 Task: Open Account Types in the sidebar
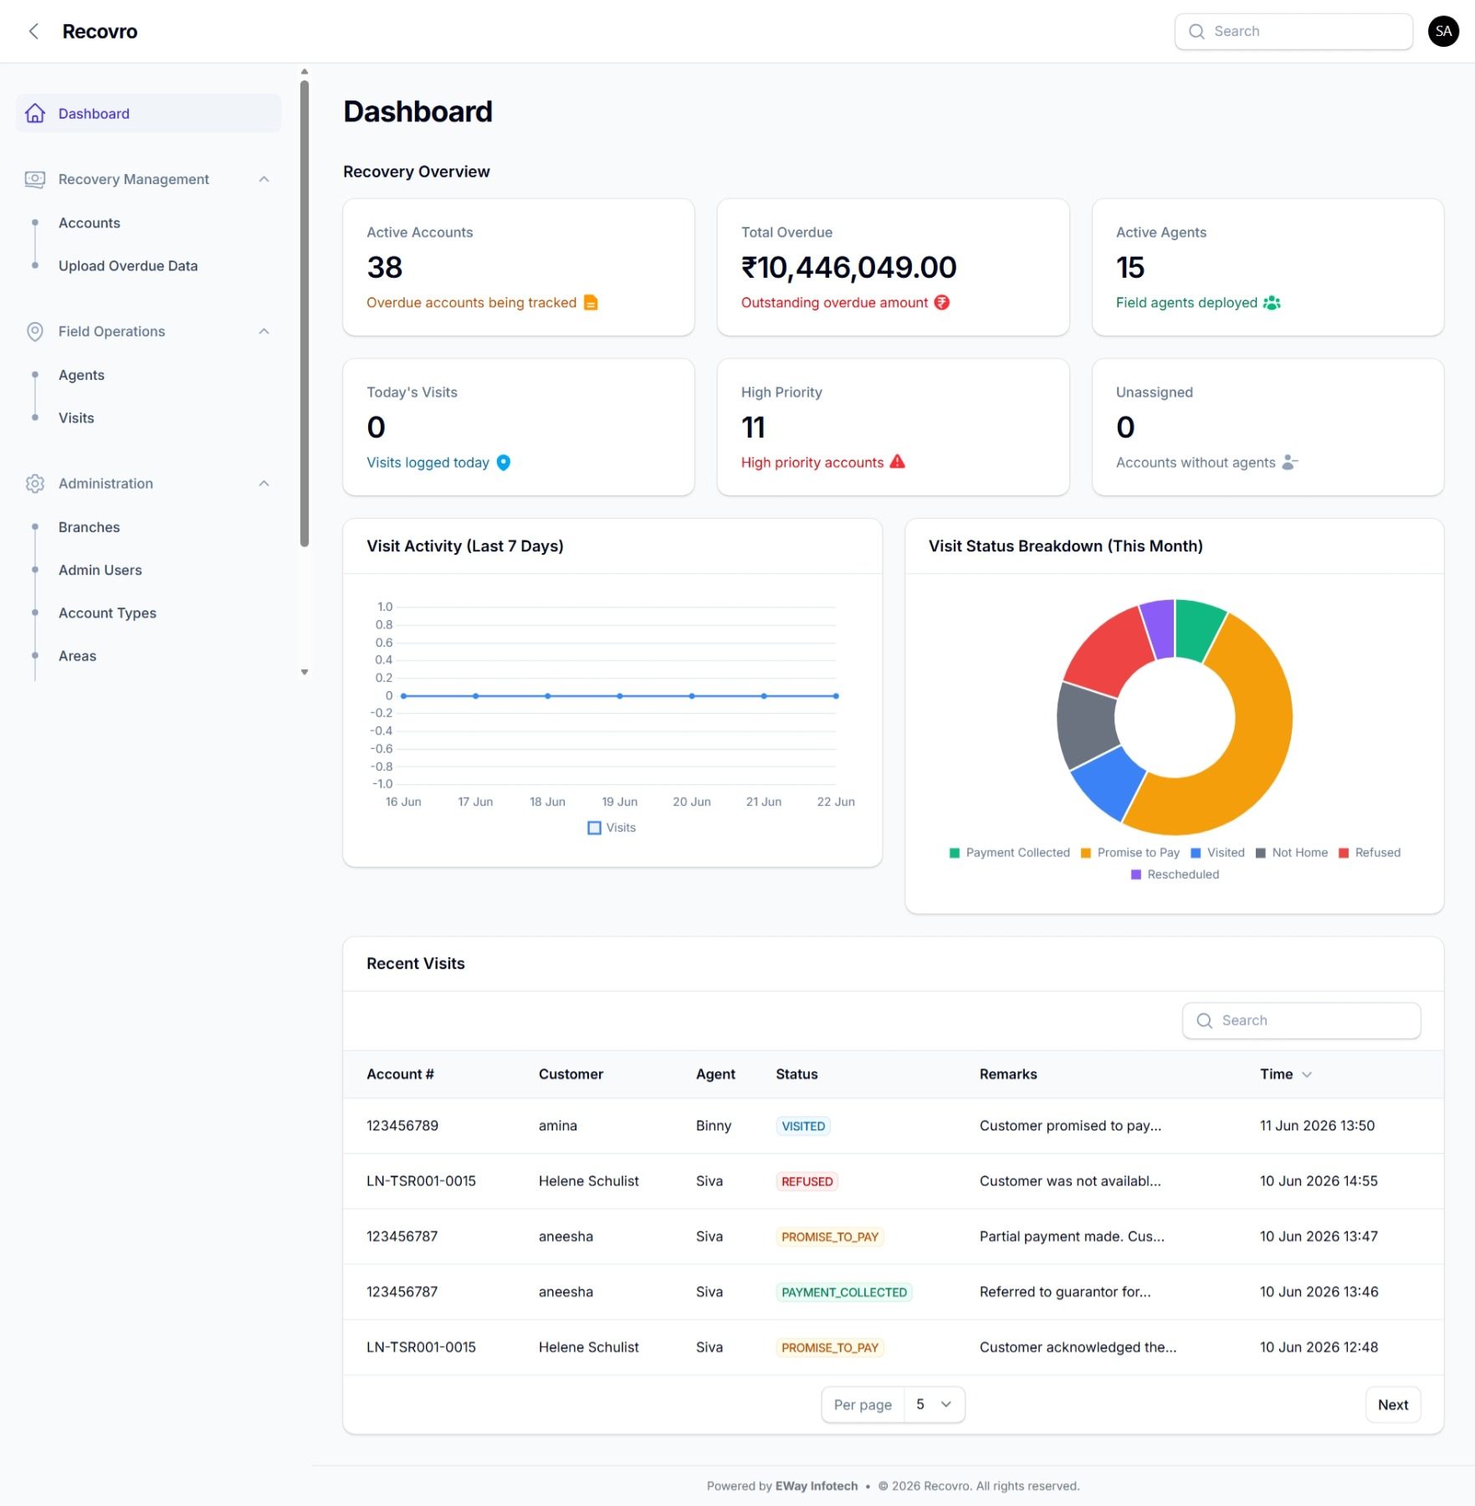coord(107,612)
